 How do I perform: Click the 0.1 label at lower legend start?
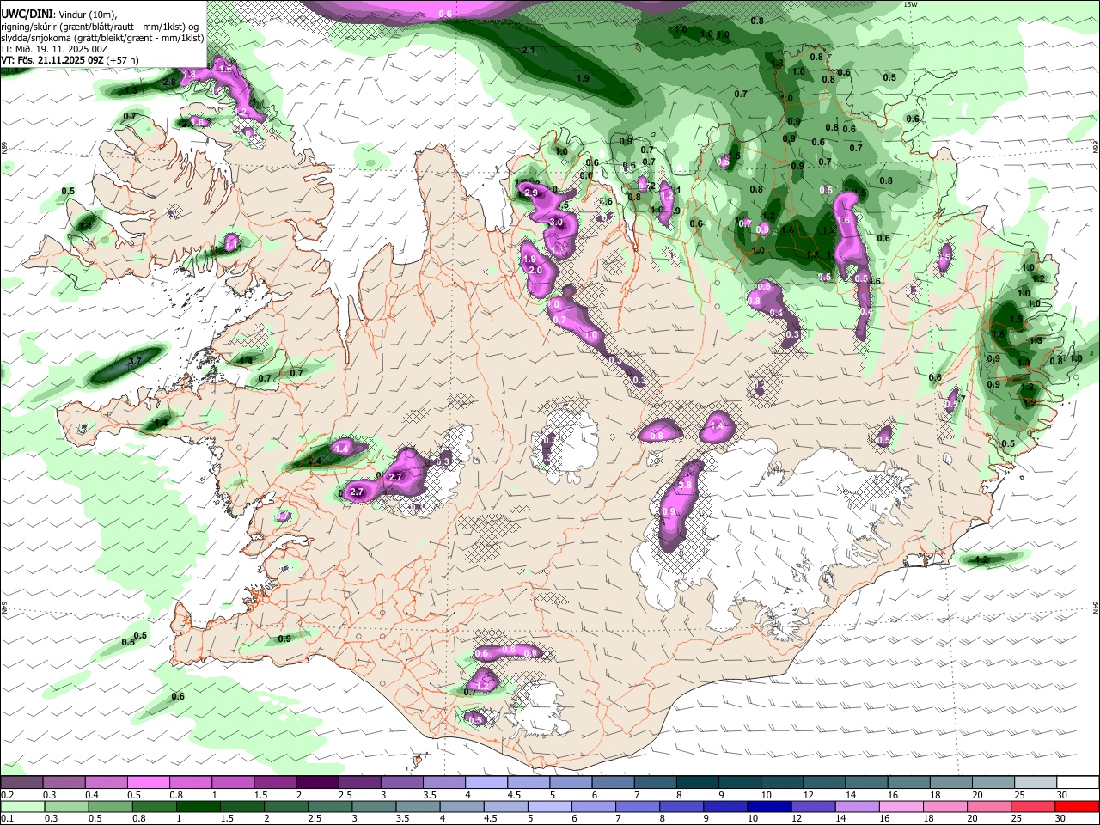tap(7, 818)
